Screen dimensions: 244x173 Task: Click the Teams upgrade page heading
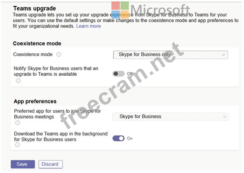click(35, 8)
